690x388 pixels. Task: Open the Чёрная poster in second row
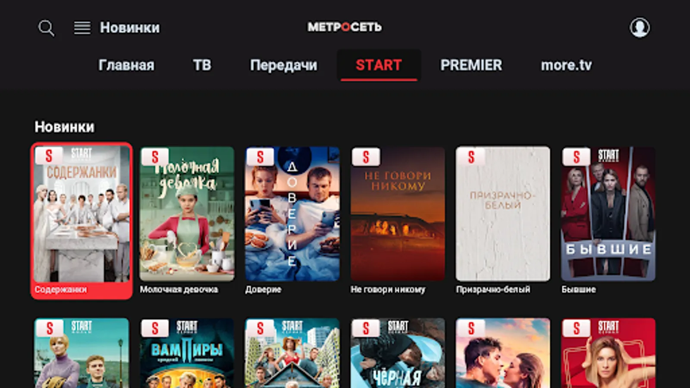pyautogui.click(x=398, y=353)
